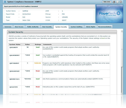The image size is (126, 108).
Task: Click the Moderate rating for QVFYOBJRST
Action: tap(38, 63)
